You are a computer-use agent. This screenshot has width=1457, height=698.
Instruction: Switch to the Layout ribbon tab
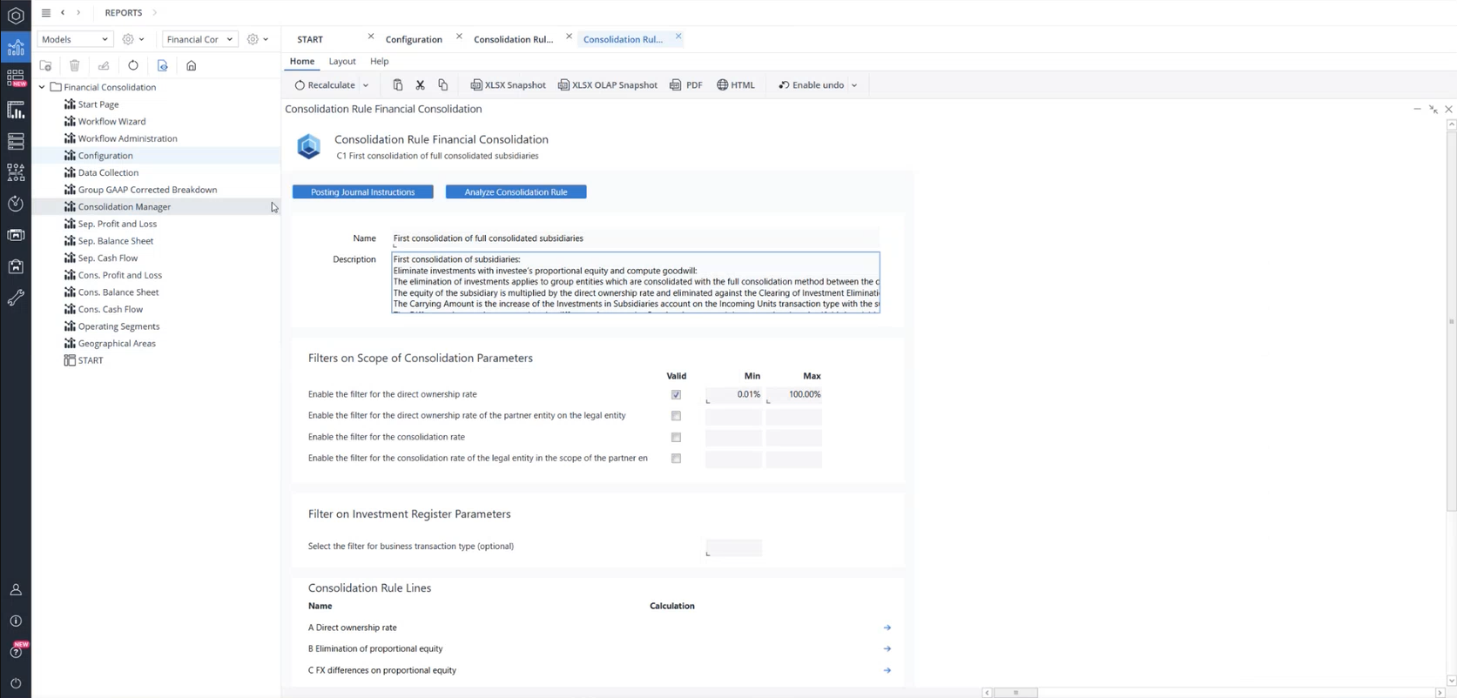tap(342, 62)
